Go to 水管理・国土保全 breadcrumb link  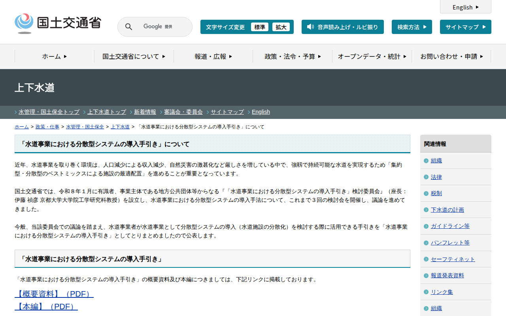(85, 127)
